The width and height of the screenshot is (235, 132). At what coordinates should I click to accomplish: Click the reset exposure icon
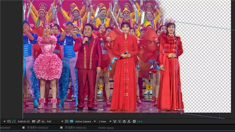(134, 122)
